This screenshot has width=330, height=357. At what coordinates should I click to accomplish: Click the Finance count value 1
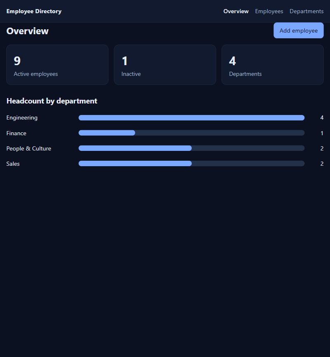pyautogui.click(x=322, y=133)
